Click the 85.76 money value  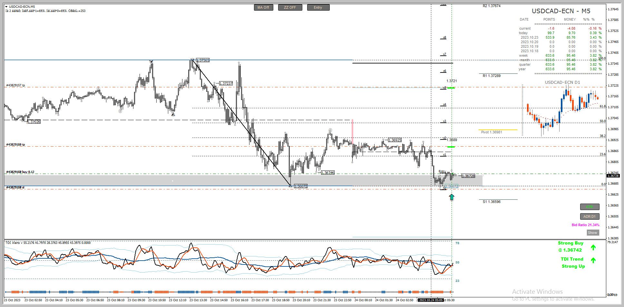(x=571, y=37)
